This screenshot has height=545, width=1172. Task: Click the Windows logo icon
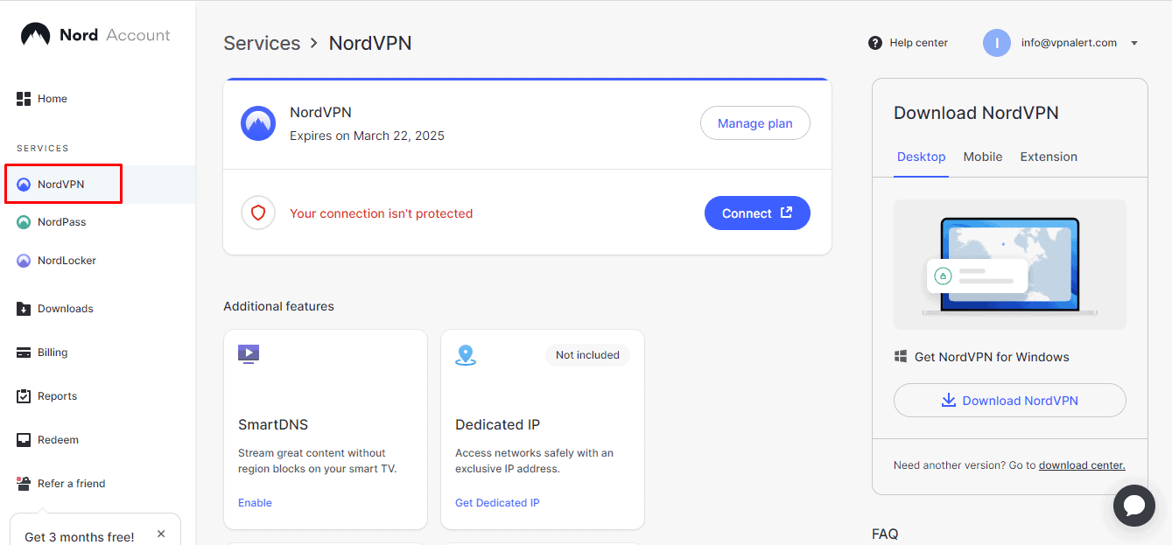pyautogui.click(x=901, y=357)
